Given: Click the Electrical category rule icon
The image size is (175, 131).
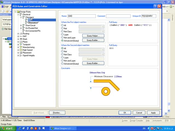Looking at the screenshot, I should point(21,14).
